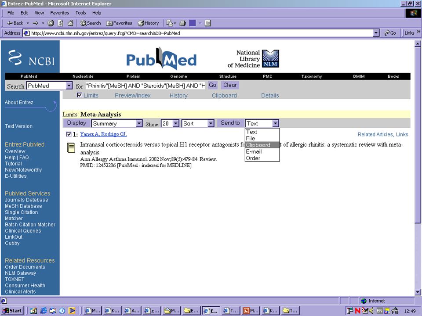Select File in Send to list
The width and height of the screenshot is (422, 316).
click(x=262, y=138)
